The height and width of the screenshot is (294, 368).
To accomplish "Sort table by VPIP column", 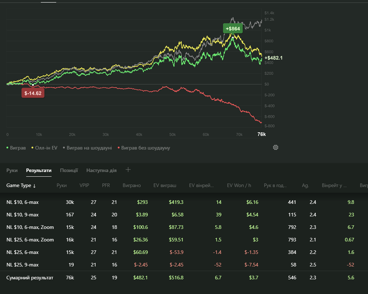I will (84, 186).
